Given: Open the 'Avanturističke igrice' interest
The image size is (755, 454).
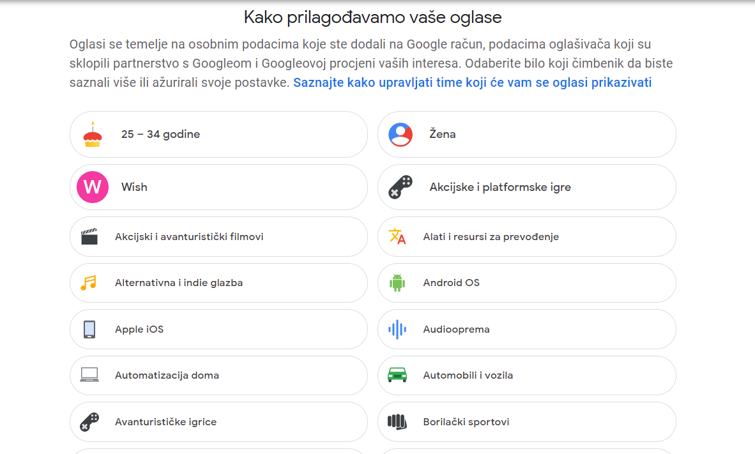Looking at the screenshot, I should tap(165, 422).
